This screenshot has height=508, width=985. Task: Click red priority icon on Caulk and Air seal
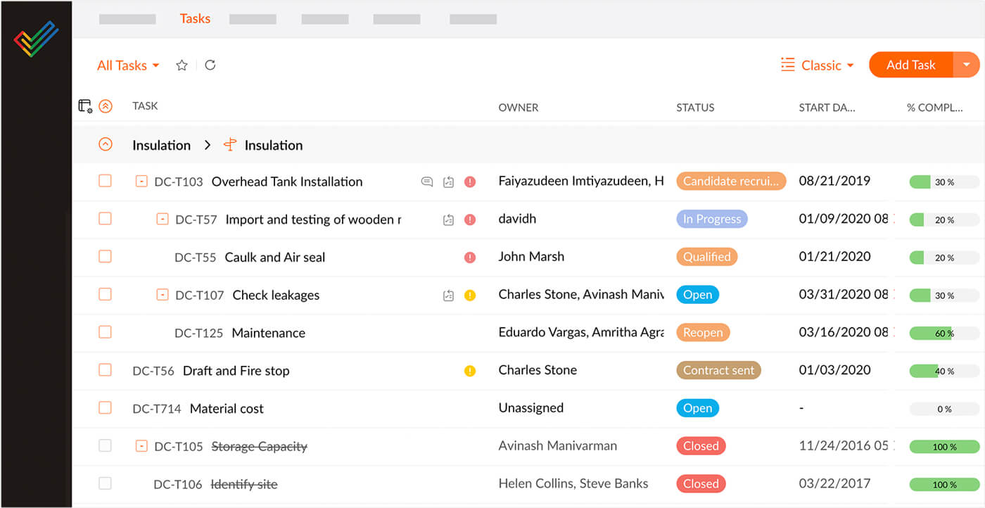click(470, 258)
